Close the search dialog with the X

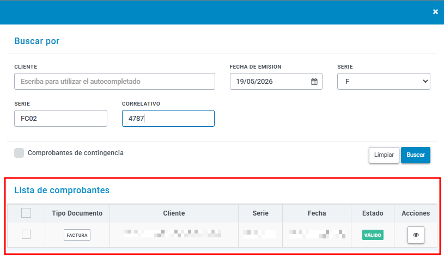coord(435,12)
